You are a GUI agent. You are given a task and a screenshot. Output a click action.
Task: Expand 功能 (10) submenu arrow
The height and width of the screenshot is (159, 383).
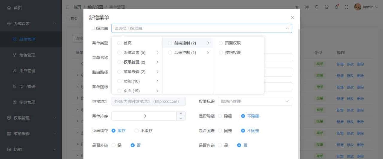(157, 81)
